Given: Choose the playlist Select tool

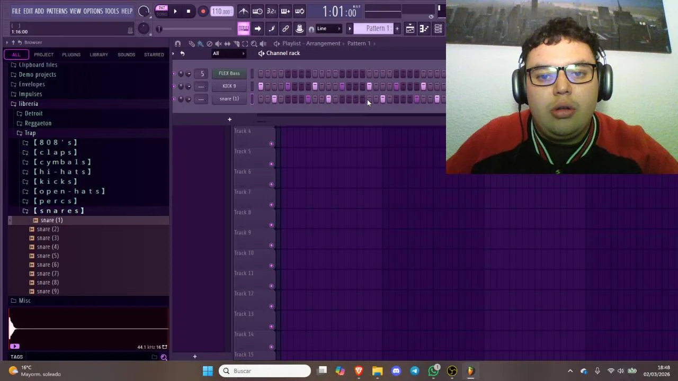Looking at the screenshot, I should click(245, 43).
